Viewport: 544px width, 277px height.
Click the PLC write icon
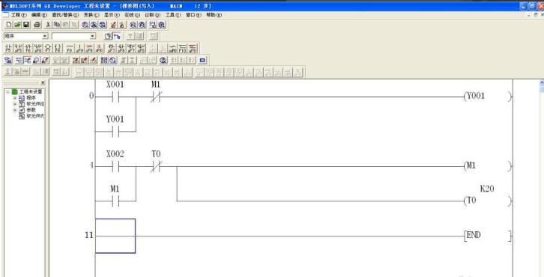tap(112, 25)
